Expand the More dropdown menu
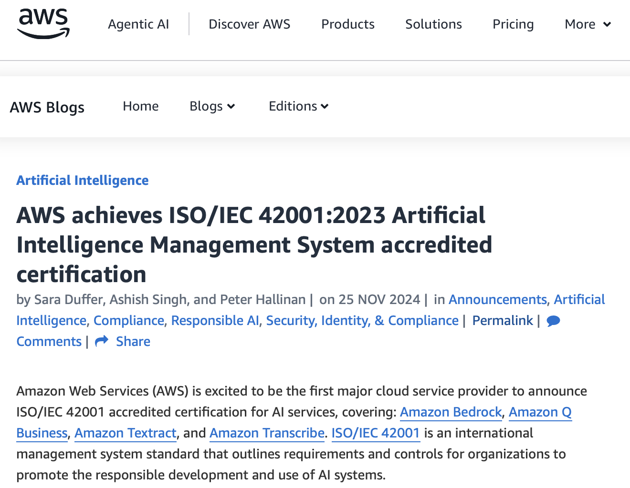The height and width of the screenshot is (488, 630). click(588, 24)
